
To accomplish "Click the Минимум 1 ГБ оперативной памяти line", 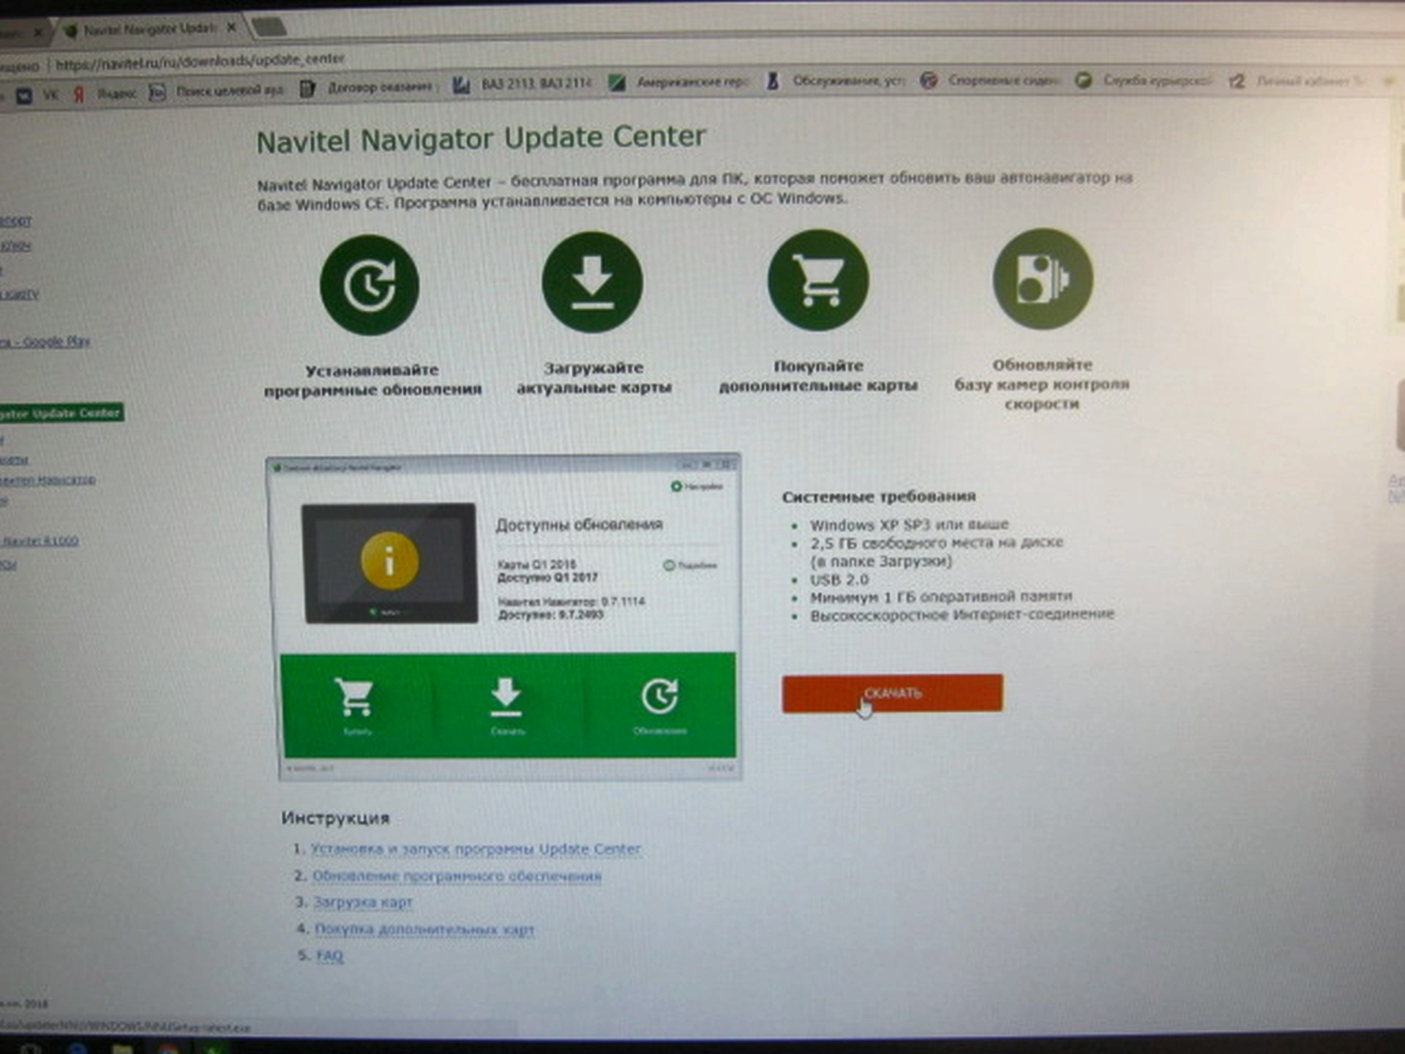I will pyautogui.click(x=942, y=597).
